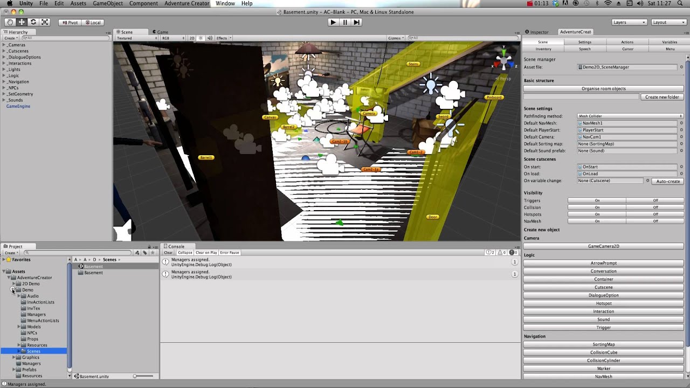Screen dimensions: 690x388
Task: Click the first Managers assigned log entry
Action: [x=340, y=262]
